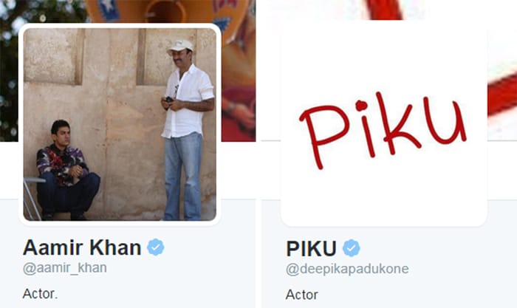This screenshot has width=517, height=308.
Task: Click the heart dot above the Piku 'i'
Action: point(361,105)
